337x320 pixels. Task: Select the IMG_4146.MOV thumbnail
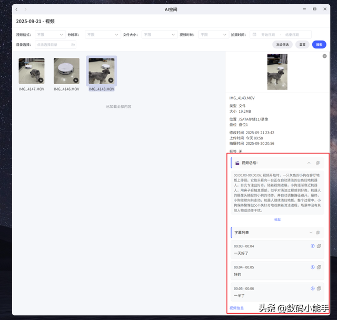click(x=66, y=71)
